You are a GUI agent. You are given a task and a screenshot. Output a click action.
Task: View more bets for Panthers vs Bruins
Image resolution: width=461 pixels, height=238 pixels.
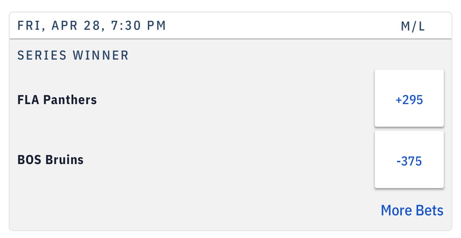click(412, 210)
